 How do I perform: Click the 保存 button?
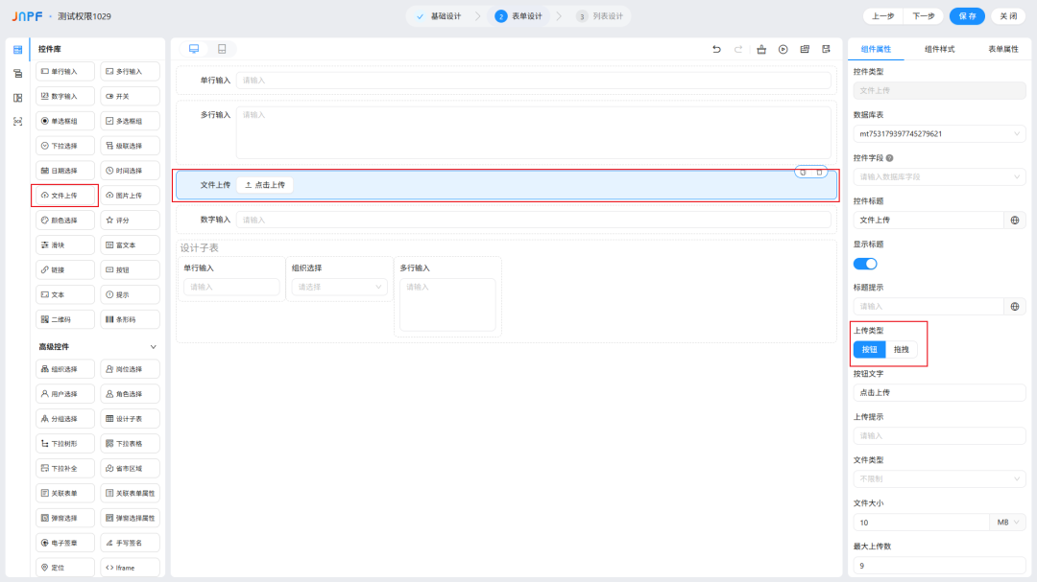tap(967, 16)
